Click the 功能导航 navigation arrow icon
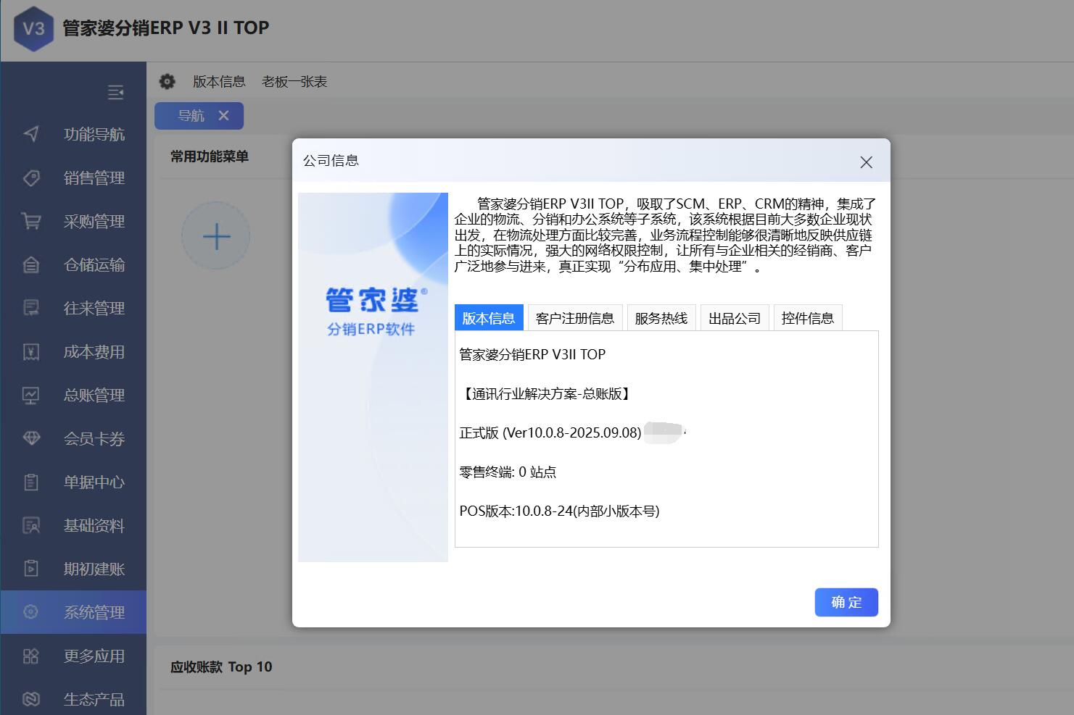 coord(31,134)
